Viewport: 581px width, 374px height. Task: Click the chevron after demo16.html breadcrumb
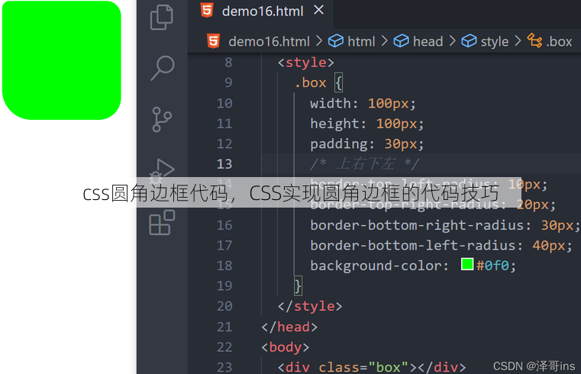coord(319,40)
